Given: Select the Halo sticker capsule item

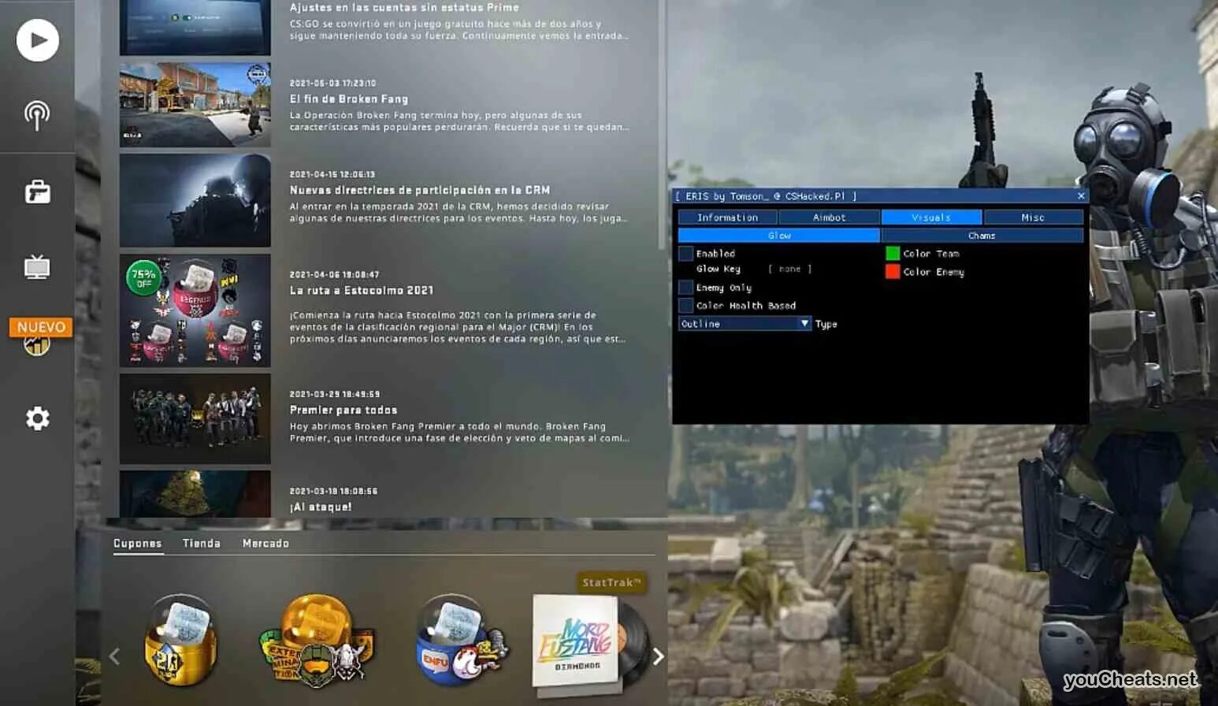Looking at the screenshot, I should (x=317, y=641).
